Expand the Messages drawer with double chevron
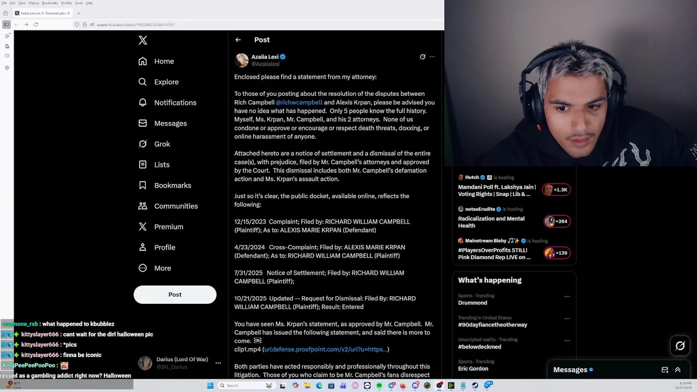Viewport: 697px width, 392px height. point(678,370)
